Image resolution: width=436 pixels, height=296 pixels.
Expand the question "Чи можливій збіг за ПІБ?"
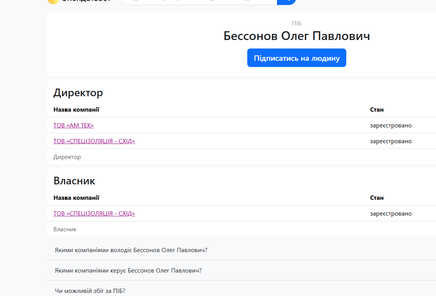point(241,289)
